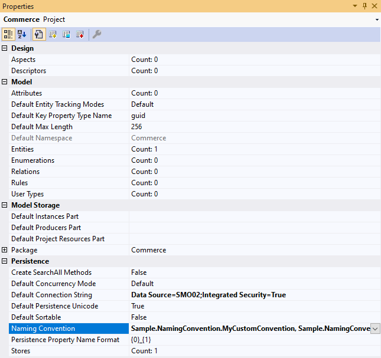Click the False value of Create SearchAll Methods

tap(139, 272)
